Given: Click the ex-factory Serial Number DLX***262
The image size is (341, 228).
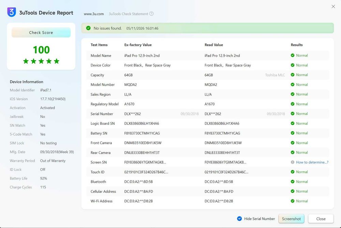Looking at the screenshot, I should pos(132,114).
